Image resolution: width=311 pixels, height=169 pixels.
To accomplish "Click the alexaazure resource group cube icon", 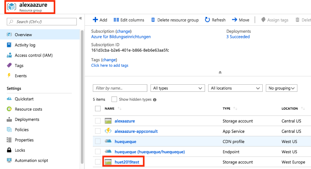I will pos(11,7).
